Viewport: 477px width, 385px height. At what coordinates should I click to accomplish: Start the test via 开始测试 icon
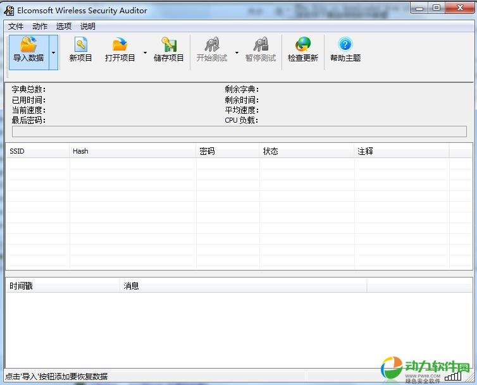coord(211,46)
